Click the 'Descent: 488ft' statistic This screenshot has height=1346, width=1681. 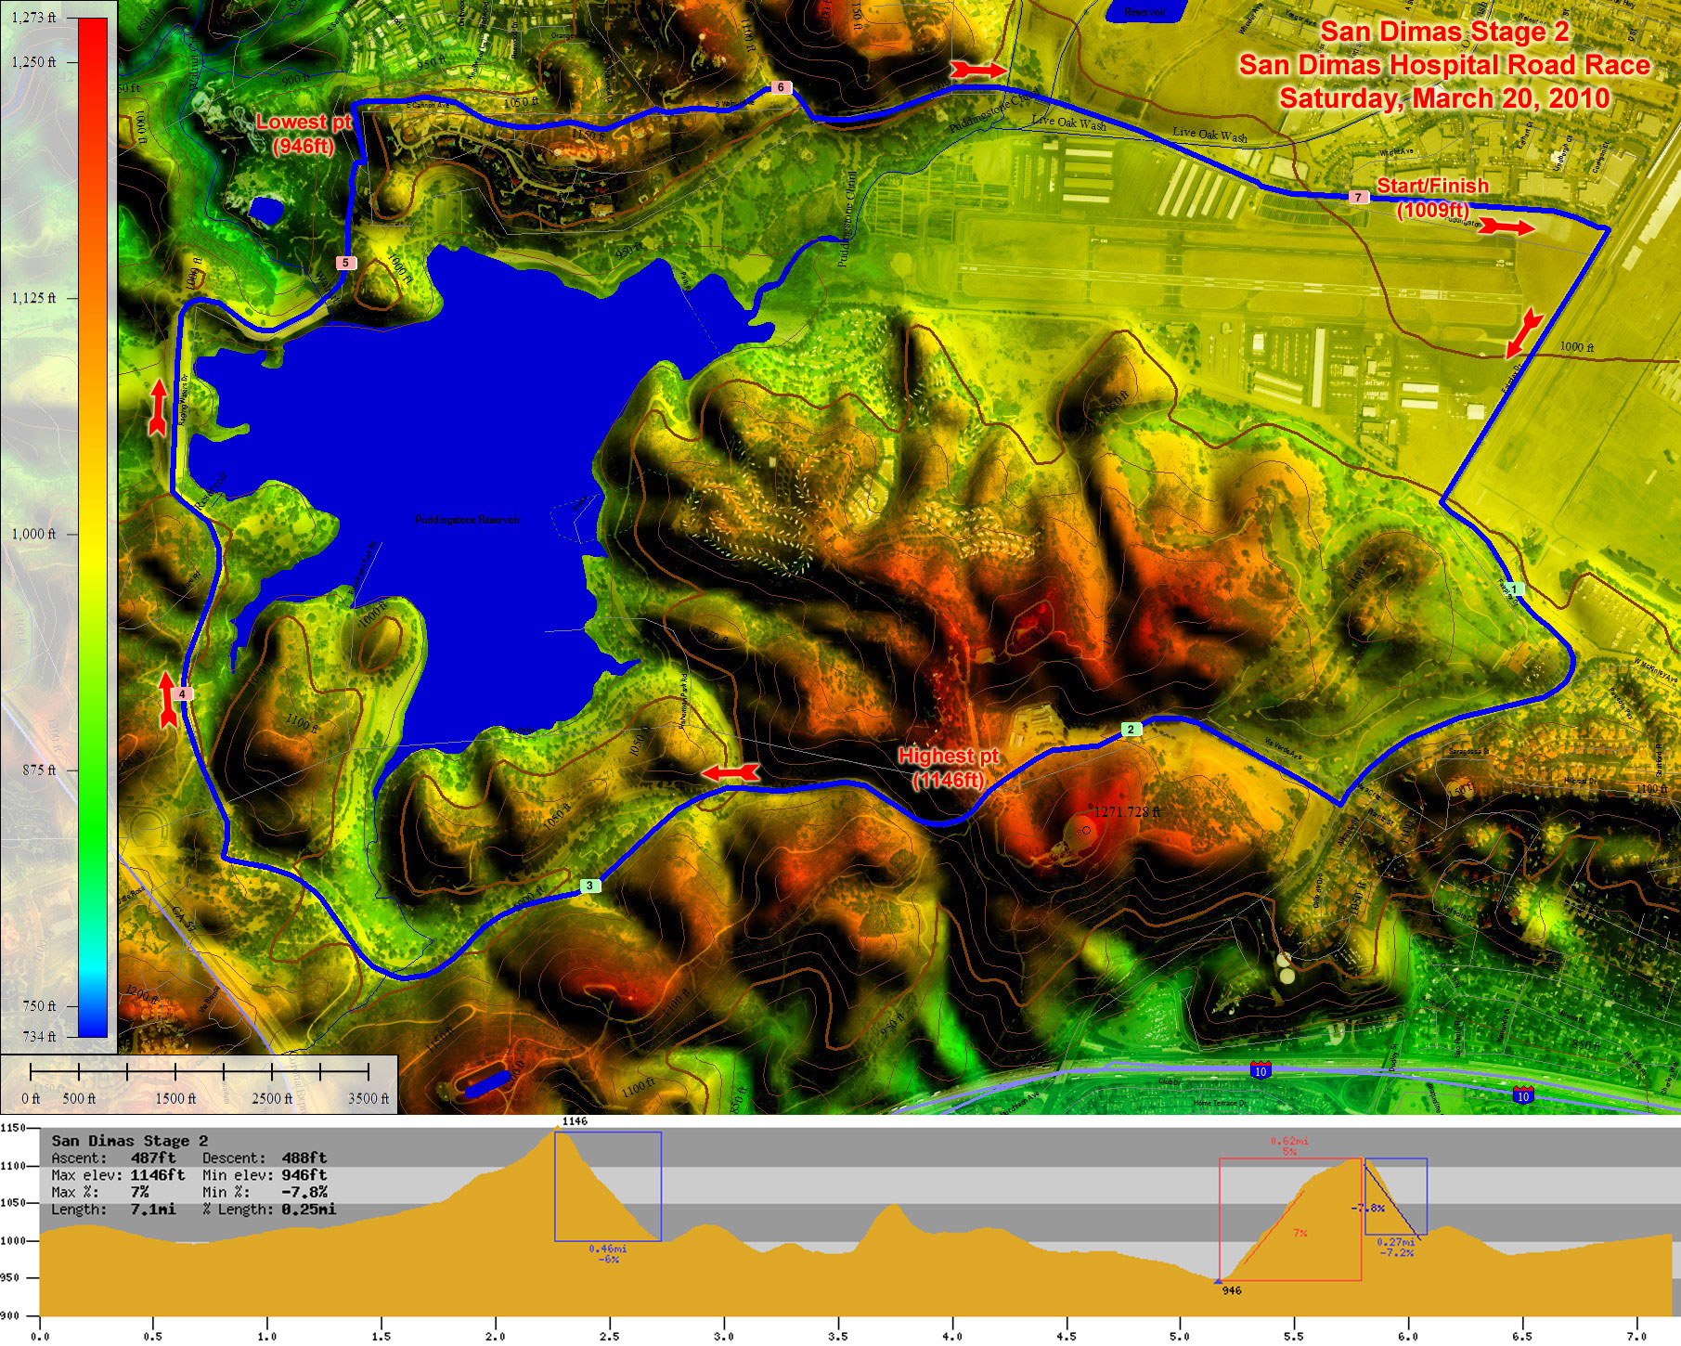(x=265, y=1158)
